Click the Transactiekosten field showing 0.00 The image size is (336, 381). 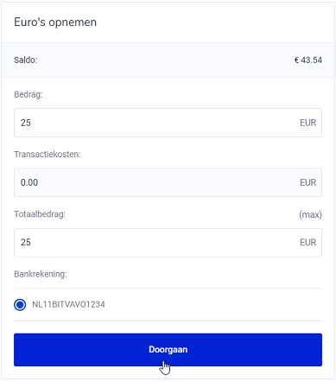coord(168,182)
